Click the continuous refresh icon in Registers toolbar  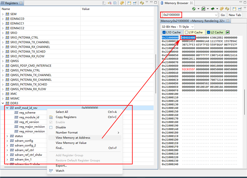point(142,3)
